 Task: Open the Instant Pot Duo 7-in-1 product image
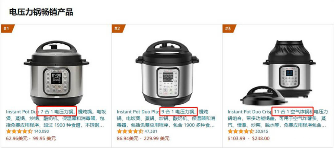pos(56,73)
